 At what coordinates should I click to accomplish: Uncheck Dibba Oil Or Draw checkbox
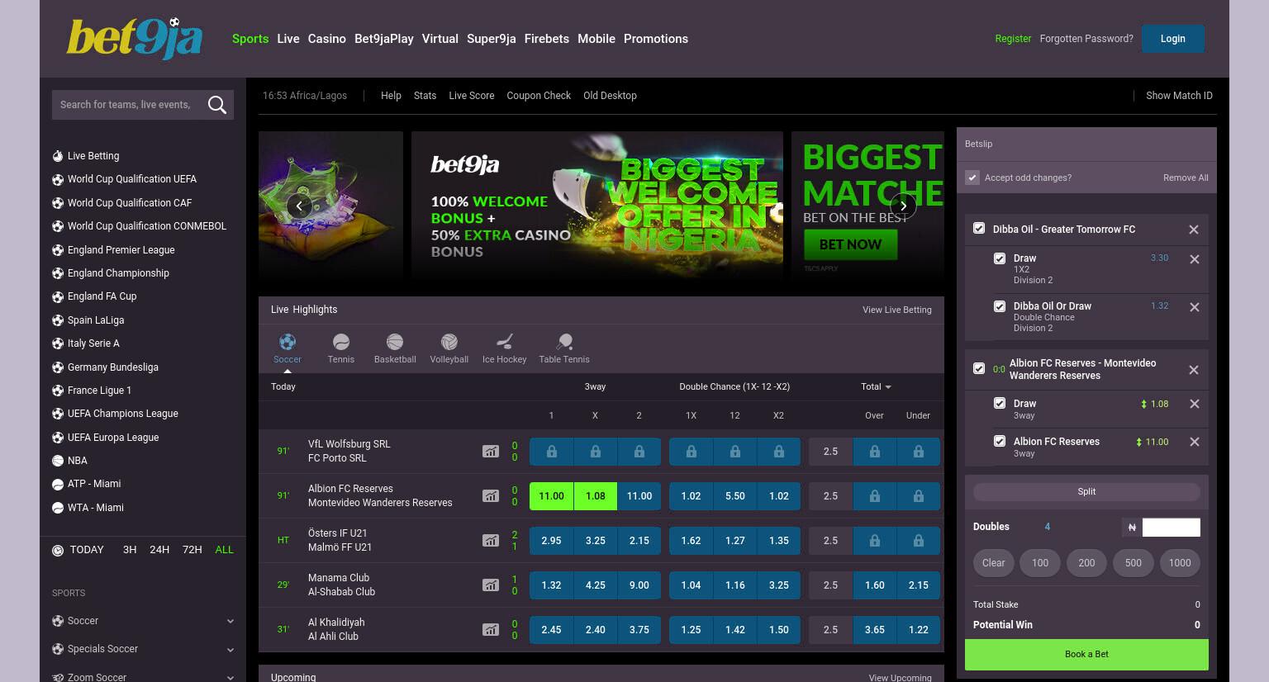[1000, 306]
